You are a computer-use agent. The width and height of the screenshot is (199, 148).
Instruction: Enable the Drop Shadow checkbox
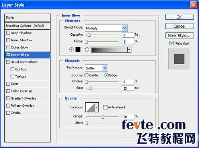[8, 33]
